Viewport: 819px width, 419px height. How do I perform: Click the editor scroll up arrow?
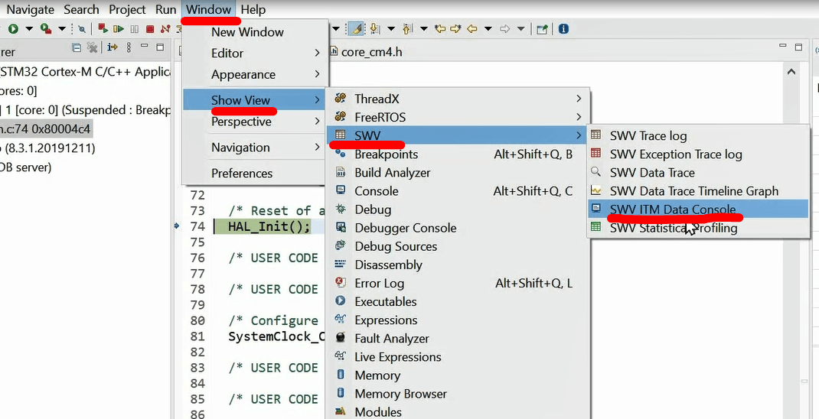click(x=791, y=71)
